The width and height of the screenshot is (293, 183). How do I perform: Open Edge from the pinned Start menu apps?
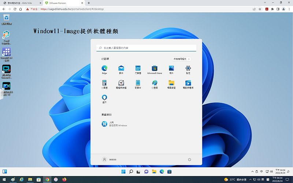tap(104, 70)
